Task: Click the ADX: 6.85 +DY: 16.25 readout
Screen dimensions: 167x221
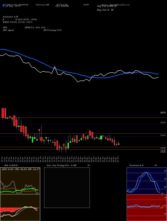Action: (20, 169)
